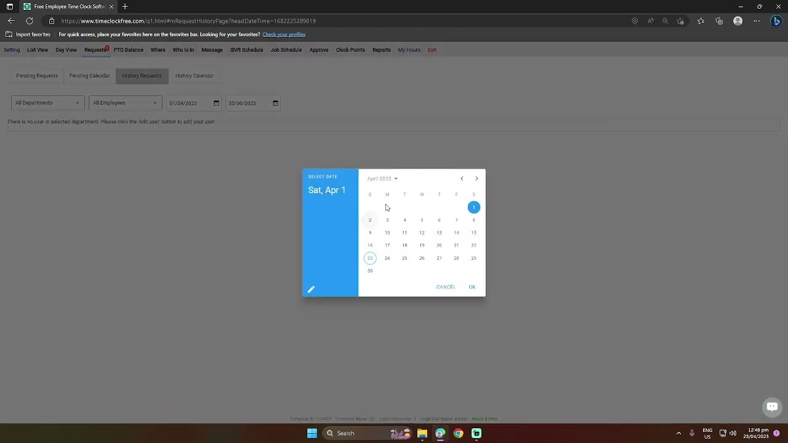Open the Windows Start button
This screenshot has width=788, height=443.
(312, 433)
